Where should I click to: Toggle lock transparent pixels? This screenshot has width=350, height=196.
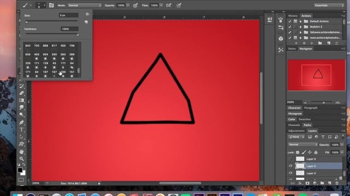tap(297, 152)
